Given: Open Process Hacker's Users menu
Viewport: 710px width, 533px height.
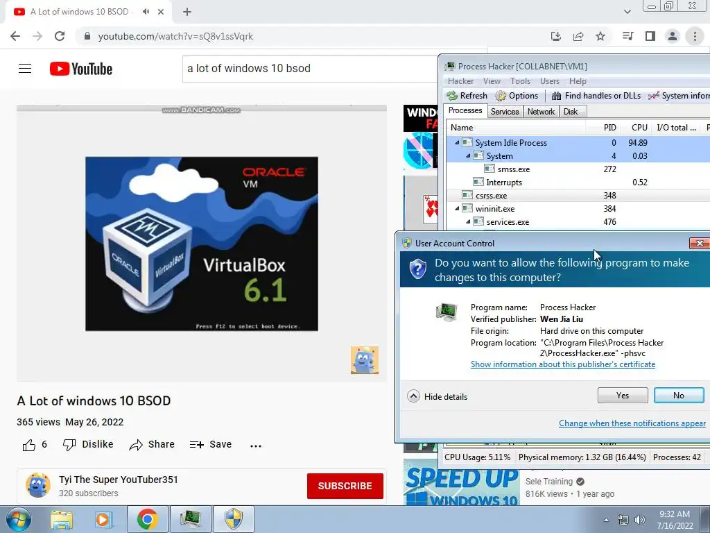Looking at the screenshot, I should coord(550,81).
